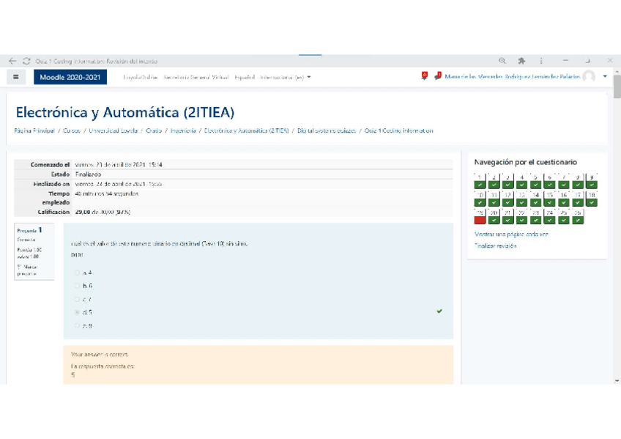The width and height of the screenshot is (621, 439).
Task: Jump to red question 19 in navigation
Action: [480, 217]
